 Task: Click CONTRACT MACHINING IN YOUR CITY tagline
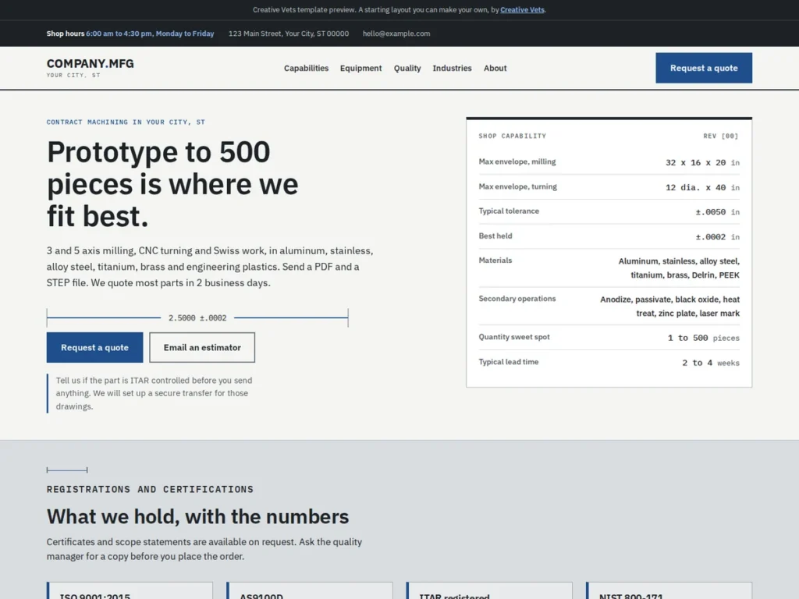(x=126, y=122)
